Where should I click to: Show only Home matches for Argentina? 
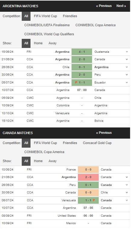pyautogui.click(x=38, y=43)
